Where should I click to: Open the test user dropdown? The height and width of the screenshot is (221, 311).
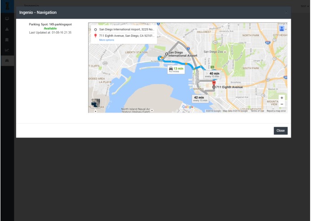tap(305, 6)
